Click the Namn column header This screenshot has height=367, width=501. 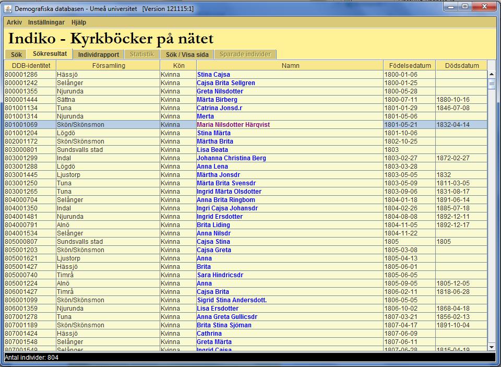coord(291,66)
